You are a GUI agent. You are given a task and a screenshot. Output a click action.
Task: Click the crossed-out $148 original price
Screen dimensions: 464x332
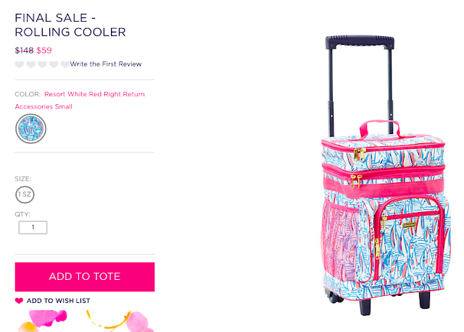point(24,51)
